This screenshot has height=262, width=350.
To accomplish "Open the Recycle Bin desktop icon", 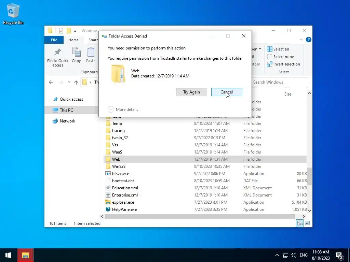I will [13, 14].
